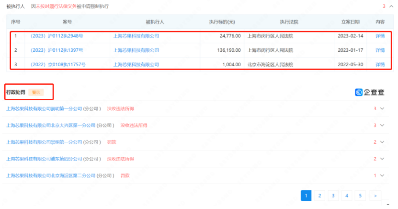Expand the 北京海淀区第二分公司 罚款 row chevron
Screen dimensions: 398x209
382,176
